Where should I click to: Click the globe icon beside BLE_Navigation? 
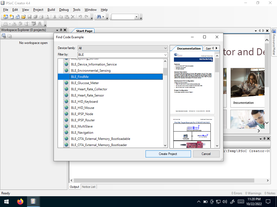pyautogui.click(x=67, y=132)
